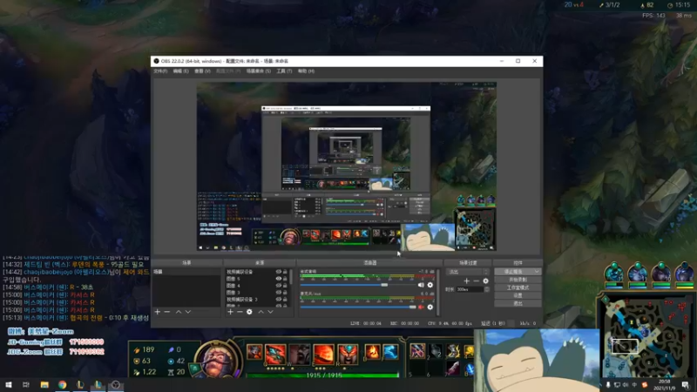Open Tools menu (工具) in OBS
This screenshot has height=392, width=697.
pos(284,71)
